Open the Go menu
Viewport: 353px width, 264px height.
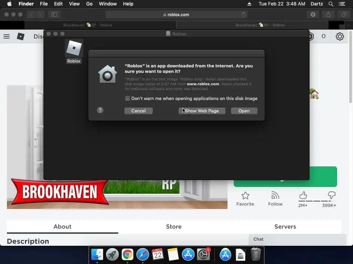coord(89,4)
